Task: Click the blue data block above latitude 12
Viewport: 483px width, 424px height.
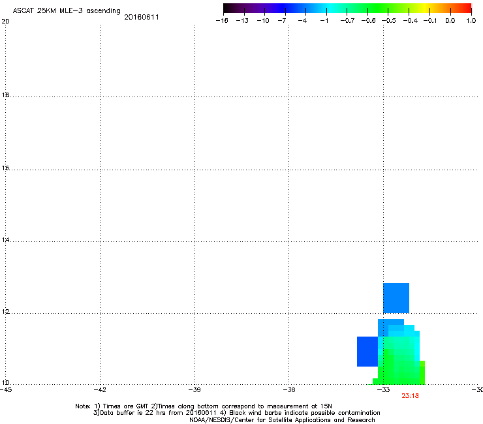Action: pyautogui.click(x=396, y=298)
